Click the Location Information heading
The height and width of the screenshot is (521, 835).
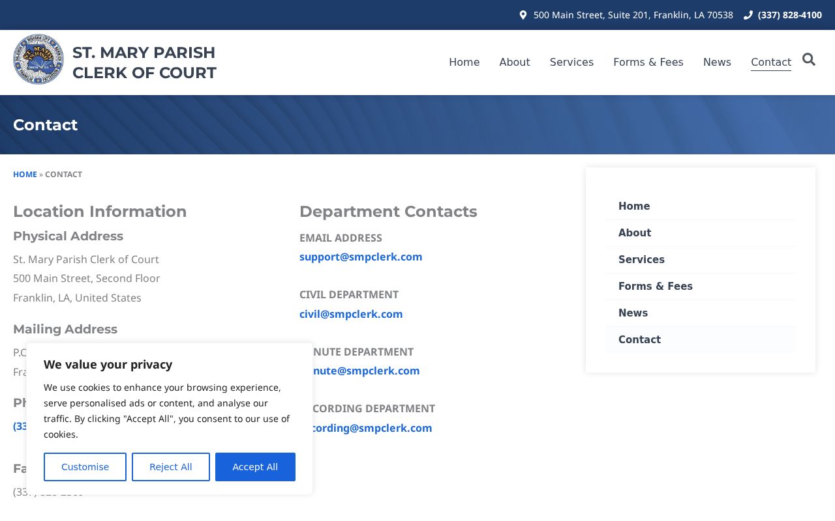pyautogui.click(x=100, y=212)
